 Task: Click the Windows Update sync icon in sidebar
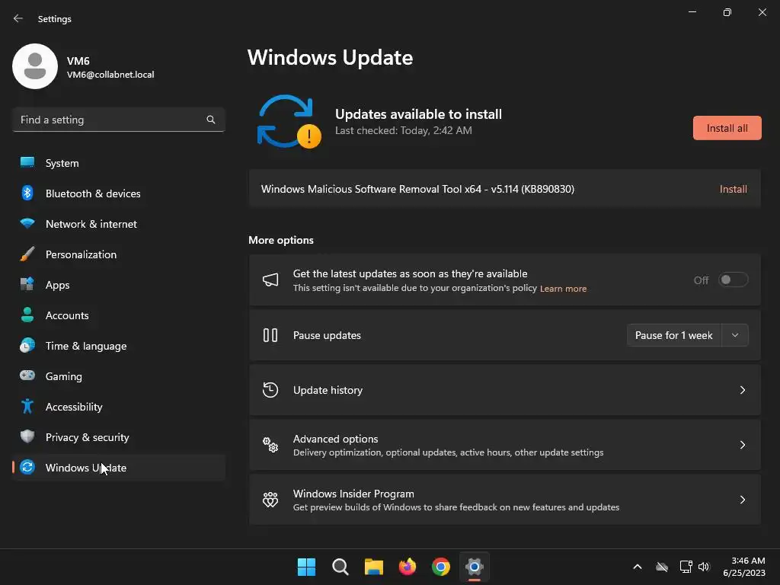tap(27, 467)
